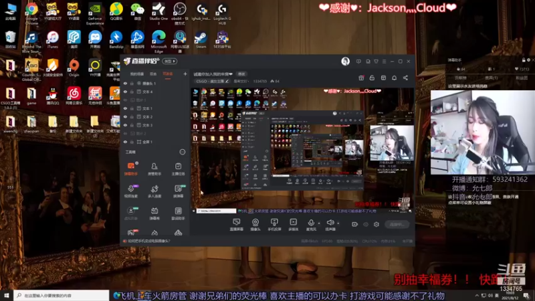The height and width of the screenshot is (301, 535).
Task: Click the unlock padlock icon above preview
Action: [x=372, y=78]
